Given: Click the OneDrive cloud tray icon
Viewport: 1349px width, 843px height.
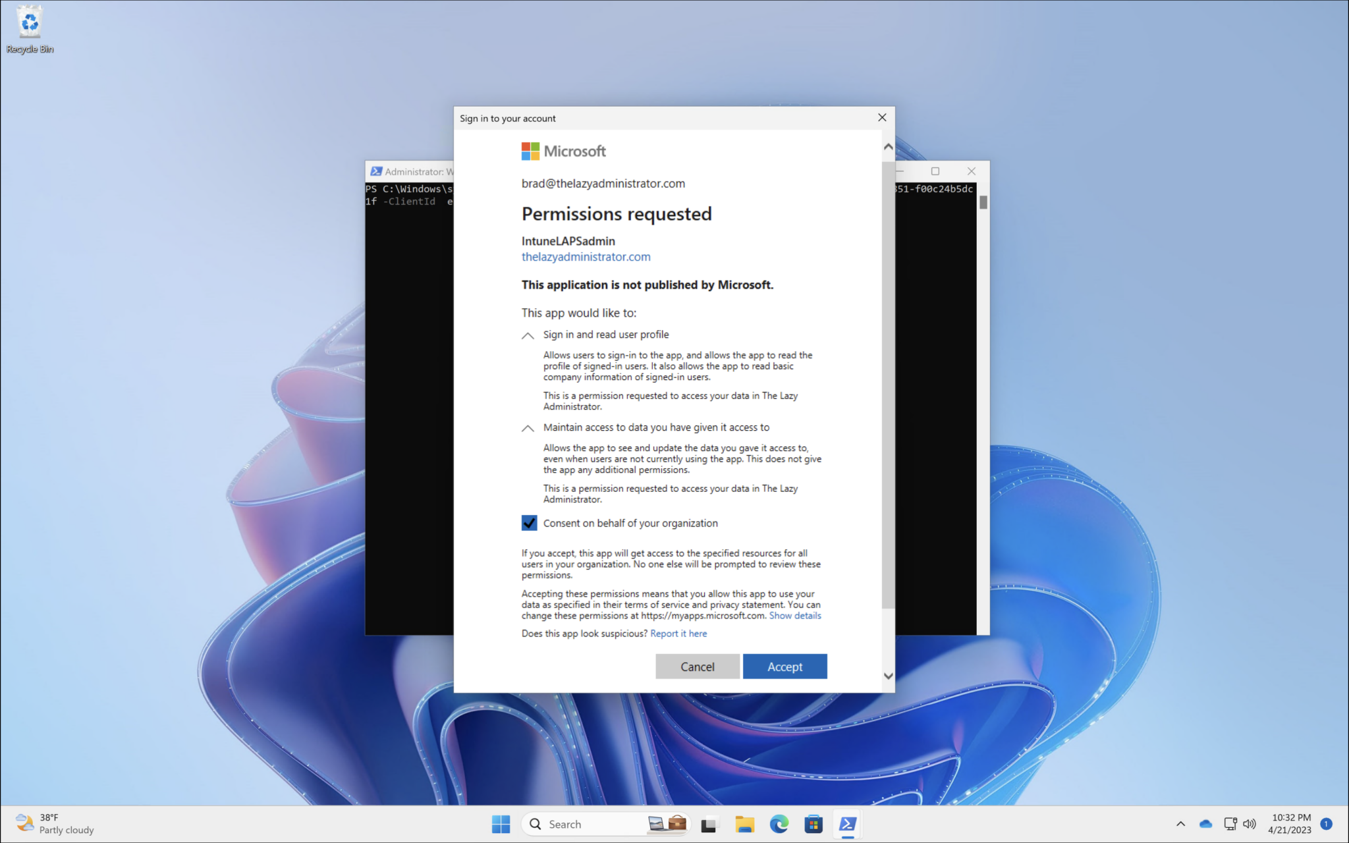Looking at the screenshot, I should point(1205,824).
